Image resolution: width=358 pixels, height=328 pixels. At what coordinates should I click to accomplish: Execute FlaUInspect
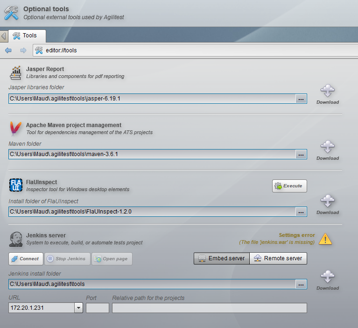289,186
